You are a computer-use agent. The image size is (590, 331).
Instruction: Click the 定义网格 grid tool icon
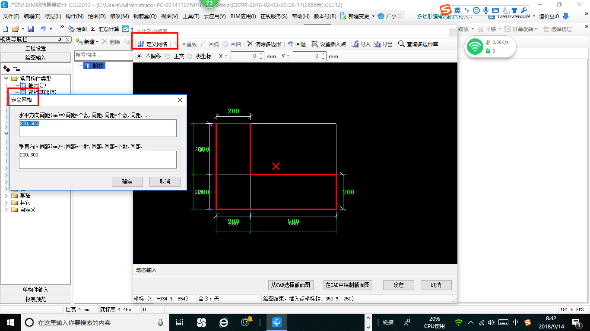pyautogui.click(x=141, y=44)
